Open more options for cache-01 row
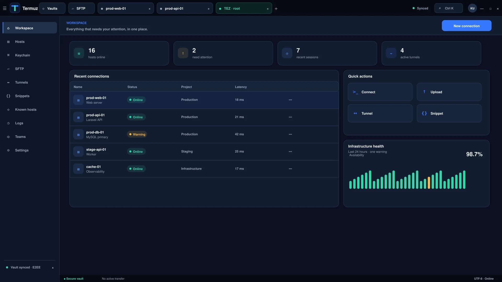 click(x=290, y=169)
